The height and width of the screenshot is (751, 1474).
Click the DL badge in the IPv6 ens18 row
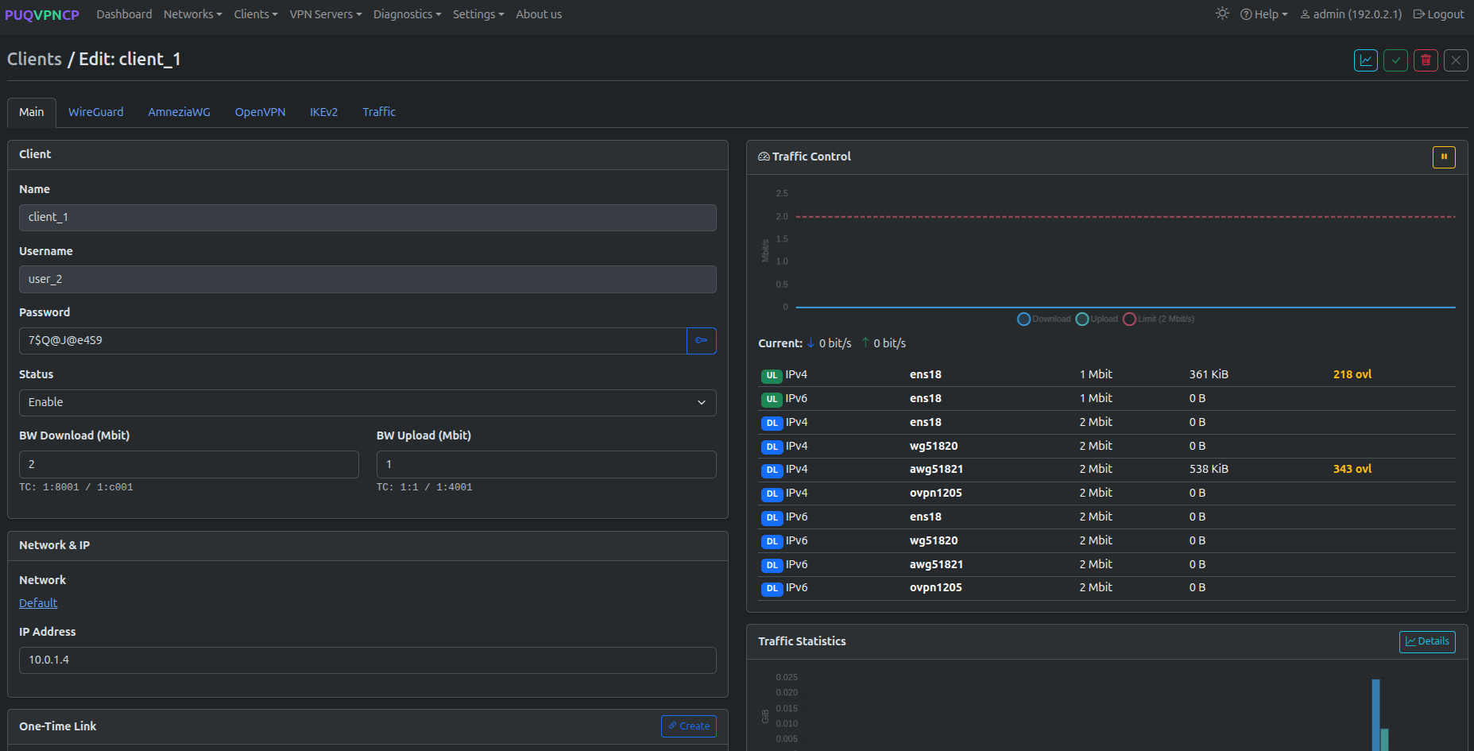point(772,518)
